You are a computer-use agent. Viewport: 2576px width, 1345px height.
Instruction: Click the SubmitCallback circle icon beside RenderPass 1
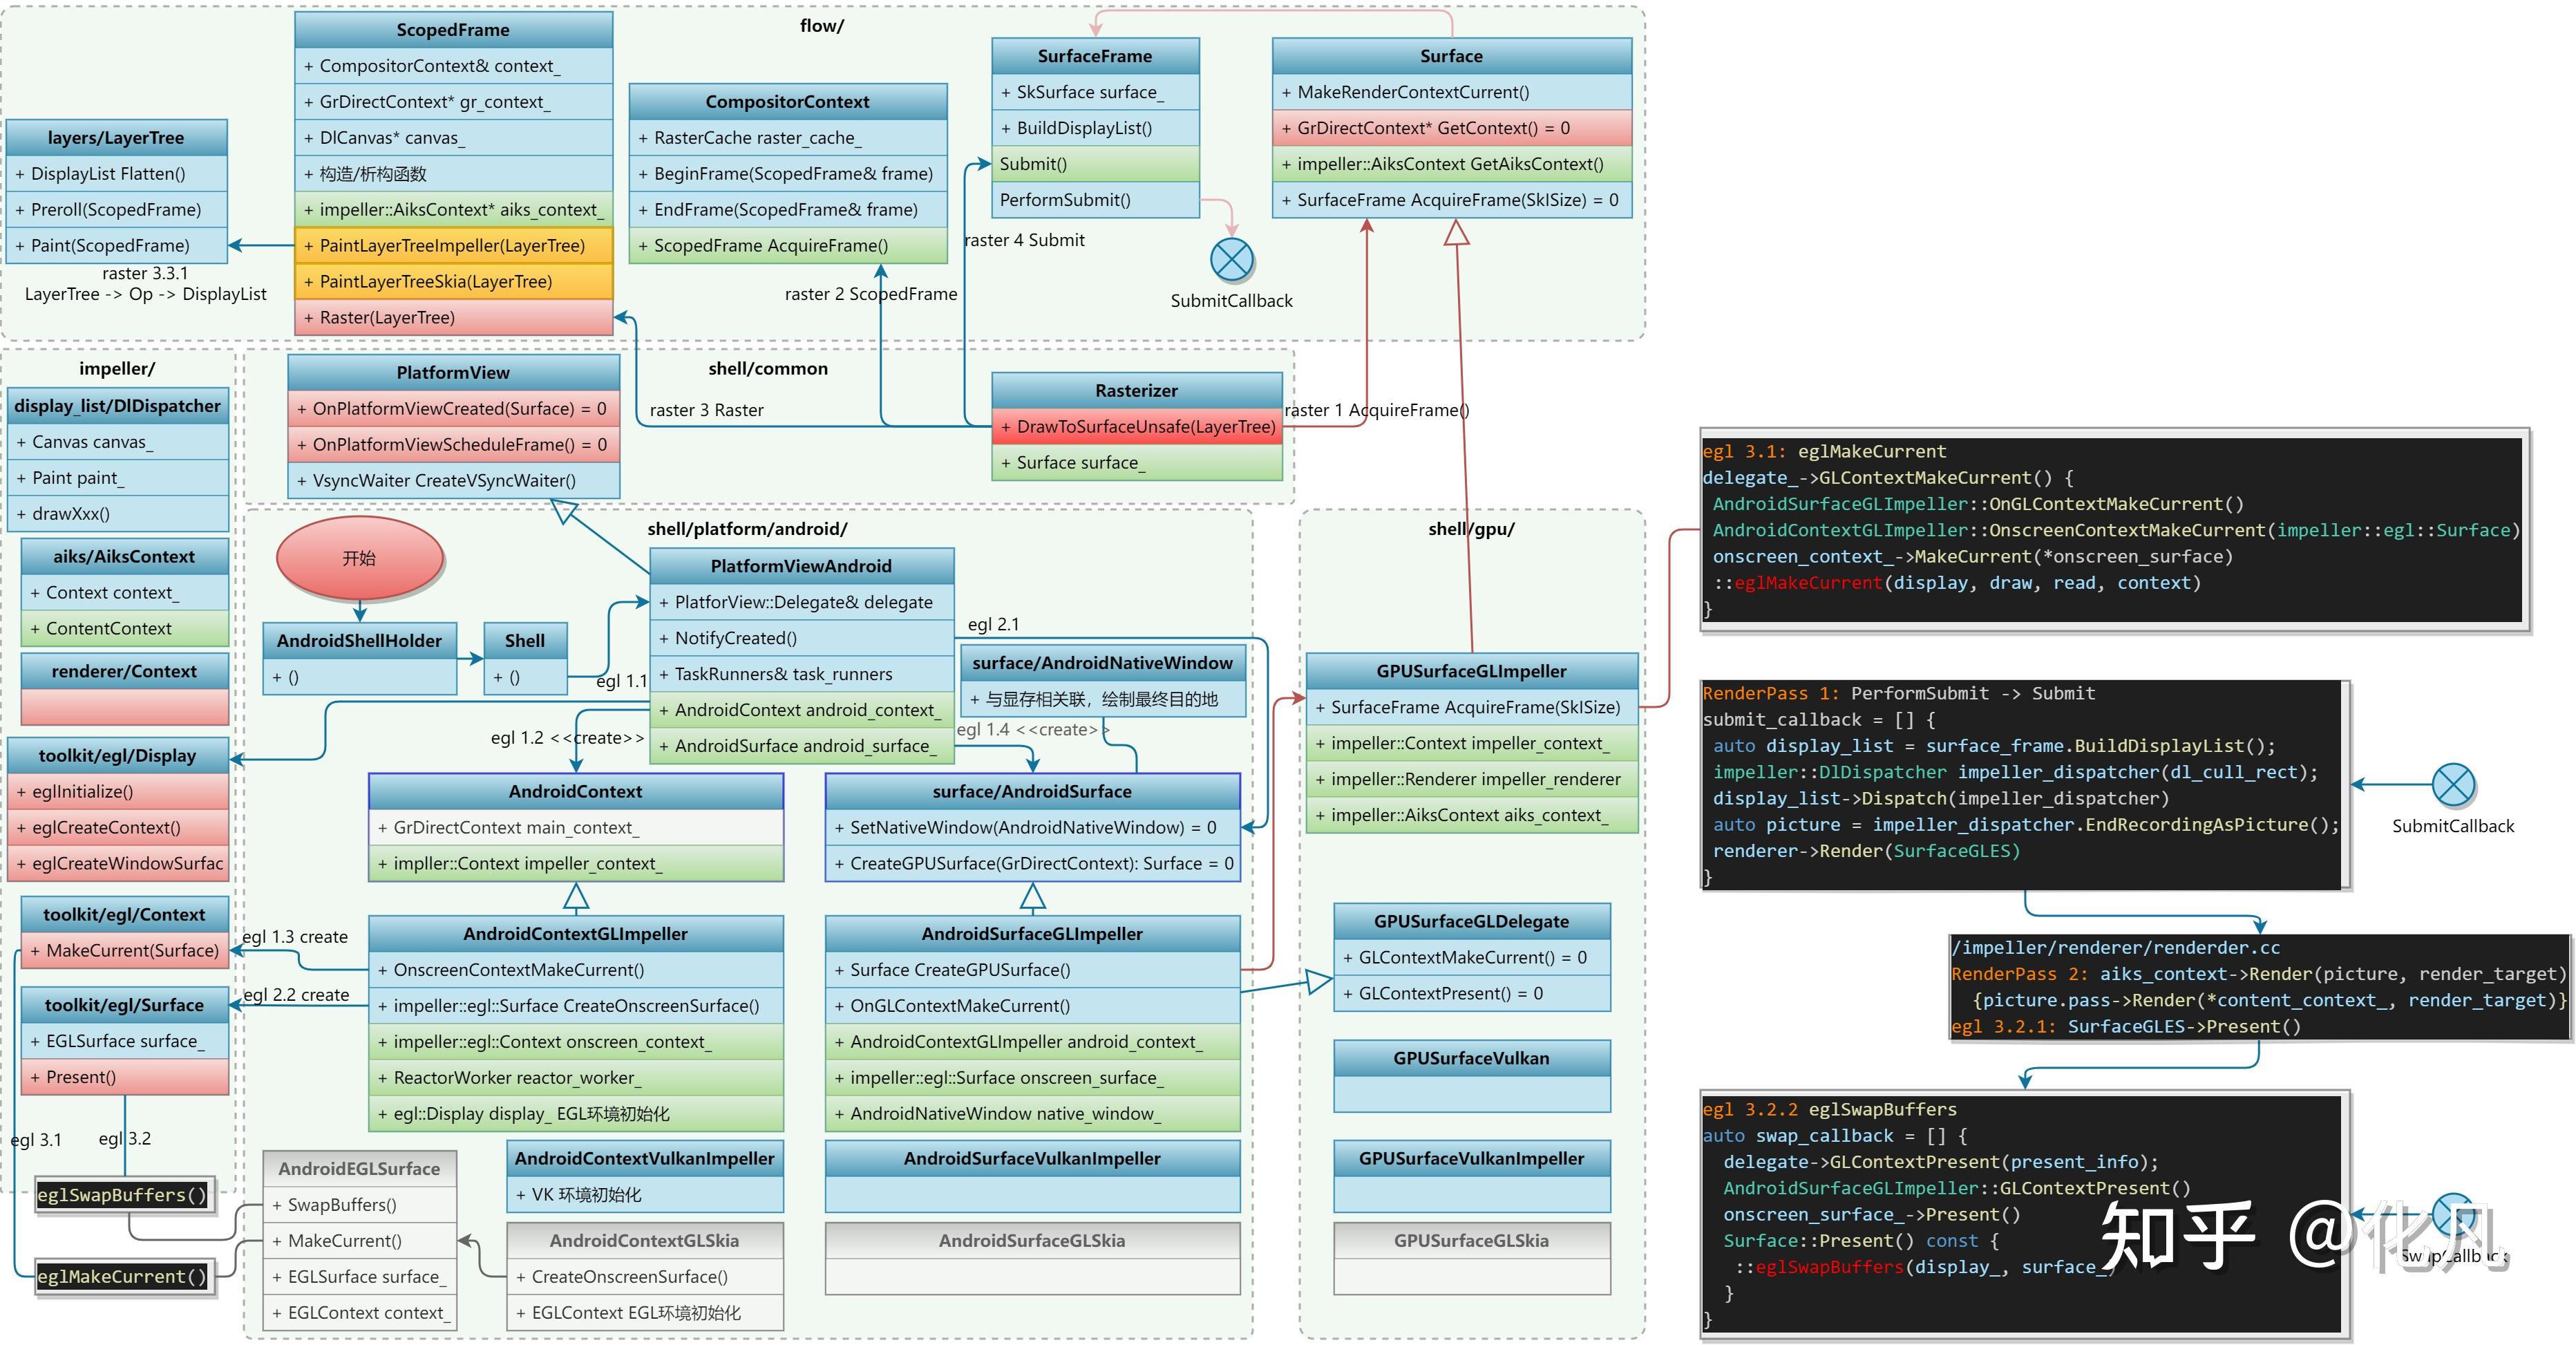(x=2453, y=785)
